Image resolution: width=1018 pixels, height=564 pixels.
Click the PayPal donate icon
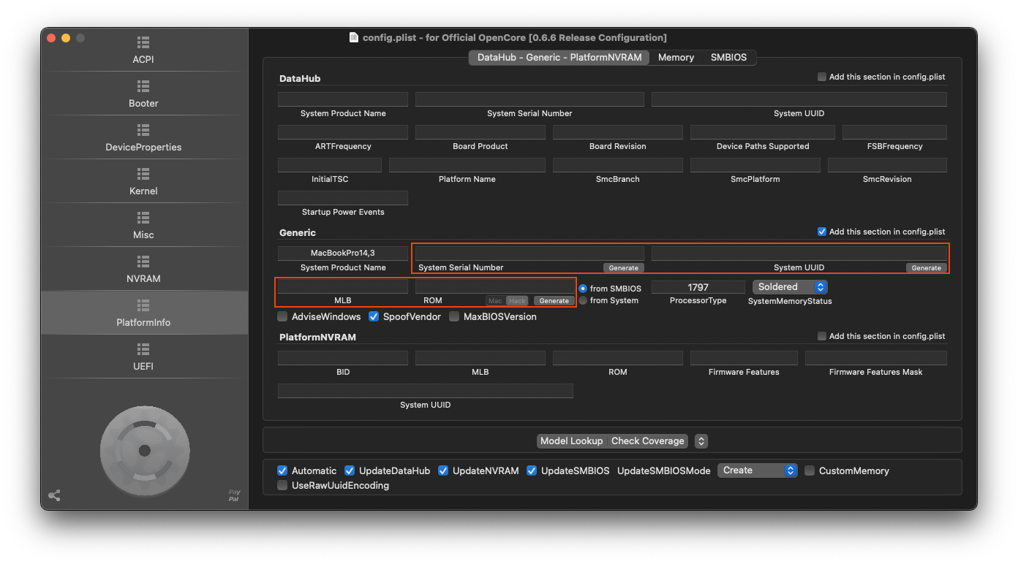point(234,495)
